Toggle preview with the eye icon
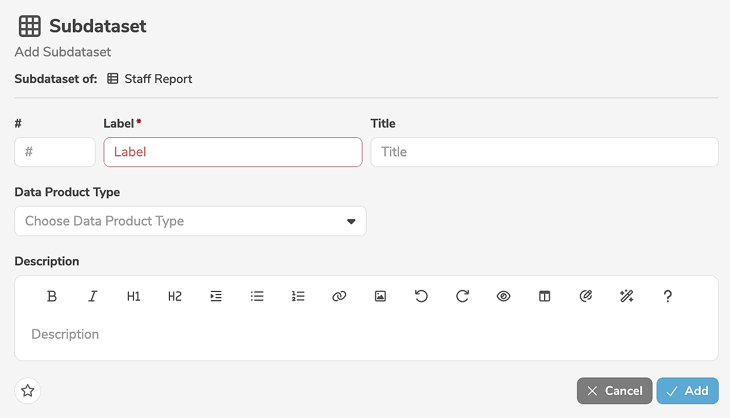This screenshot has width=730, height=418. click(504, 296)
